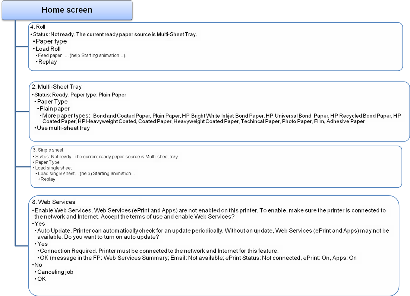
Task: Click the Auto Update description line
Action: 213,234
